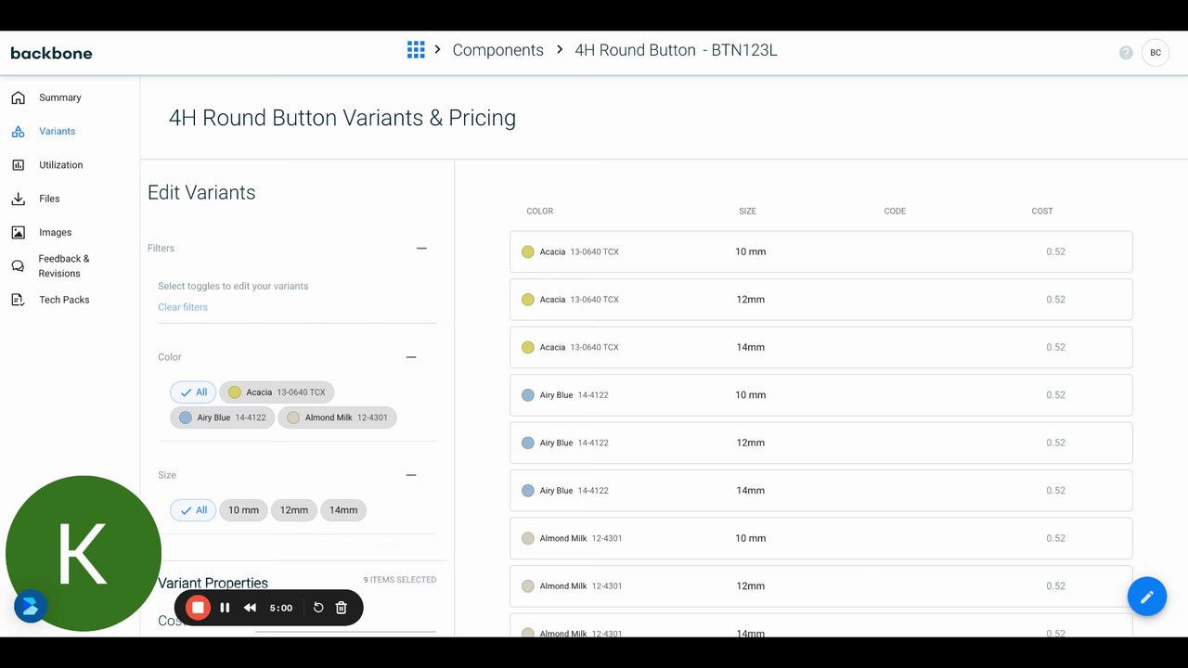Screen dimensions: 1188x668
Task: Toggle the Almond Milk 12-4301 color chip
Action: tap(338, 417)
